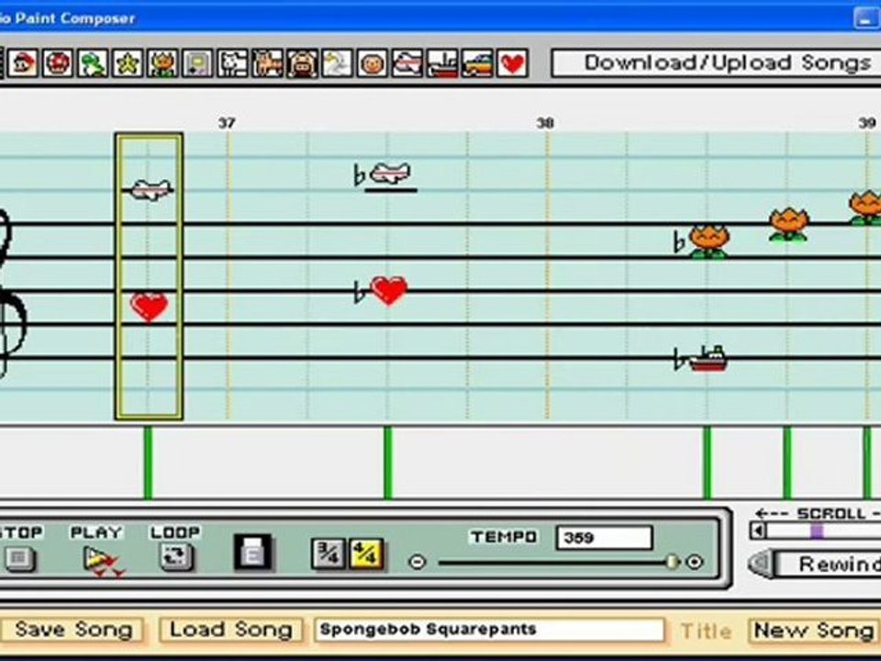
Task: Click the fire flower note before measure 39
Action: coord(788,224)
